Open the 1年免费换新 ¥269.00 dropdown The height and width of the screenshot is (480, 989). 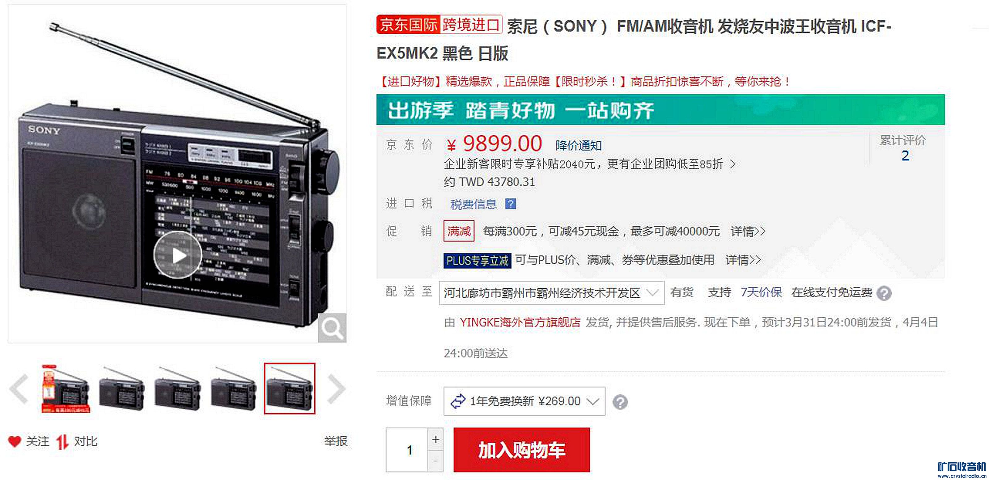pyautogui.click(x=524, y=401)
